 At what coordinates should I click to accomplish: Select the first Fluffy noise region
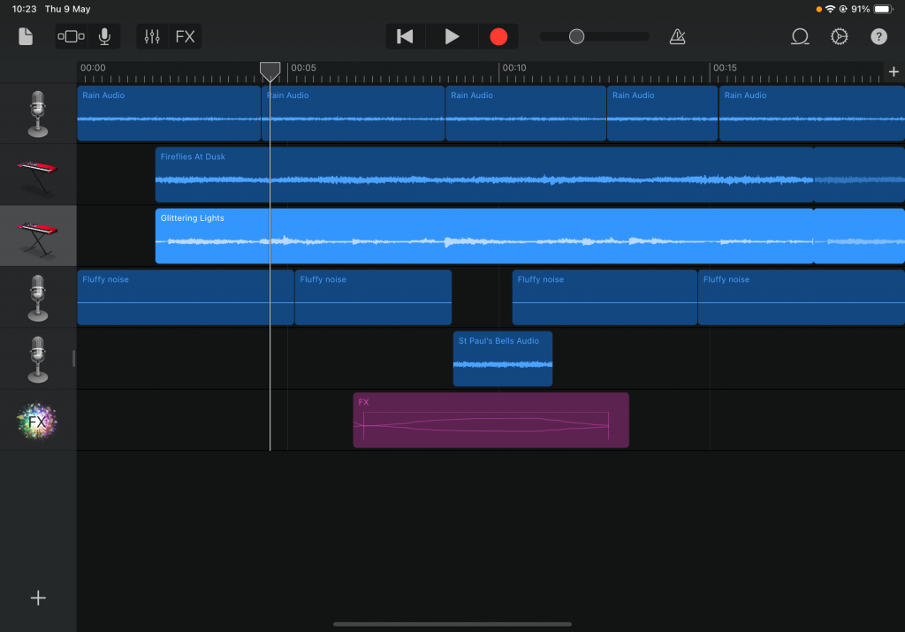[186, 298]
